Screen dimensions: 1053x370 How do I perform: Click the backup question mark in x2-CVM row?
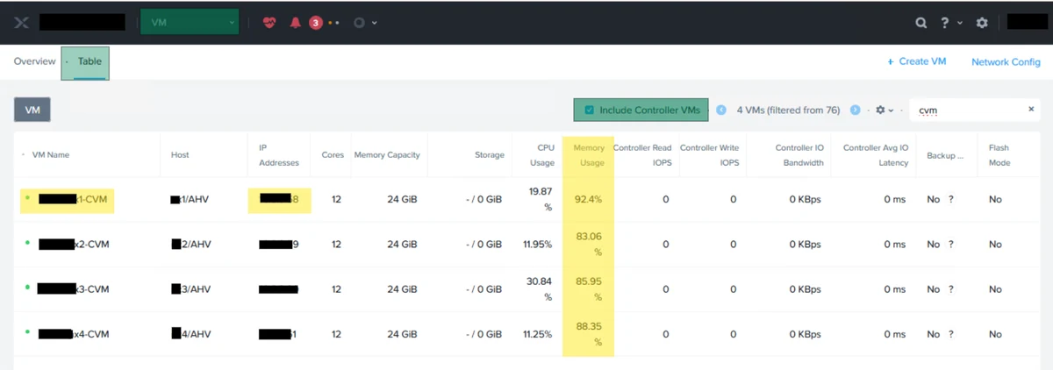(950, 245)
